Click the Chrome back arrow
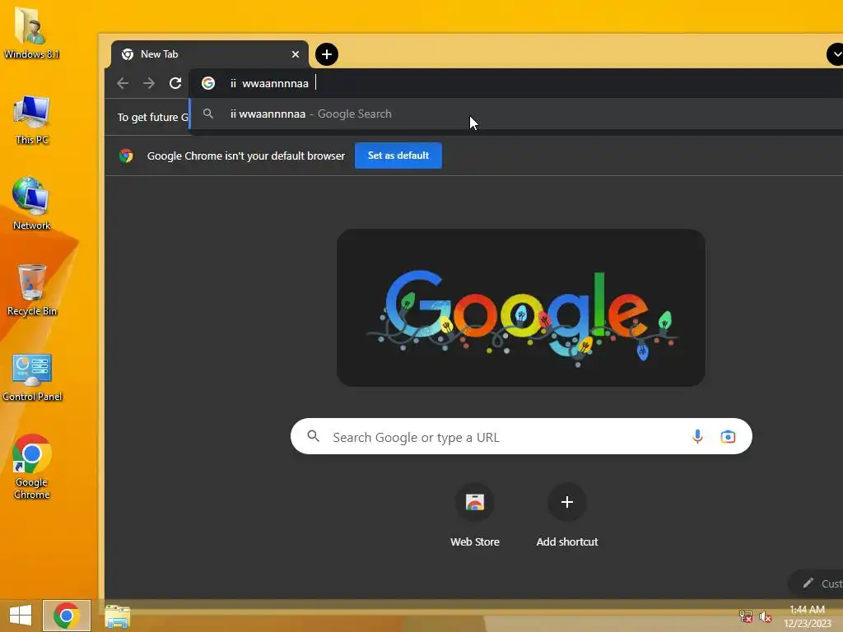843x632 pixels. pyautogui.click(x=123, y=83)
